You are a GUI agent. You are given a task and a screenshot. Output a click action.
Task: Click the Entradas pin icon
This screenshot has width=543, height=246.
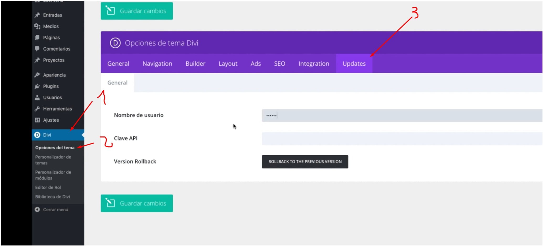tap(37, 15)
